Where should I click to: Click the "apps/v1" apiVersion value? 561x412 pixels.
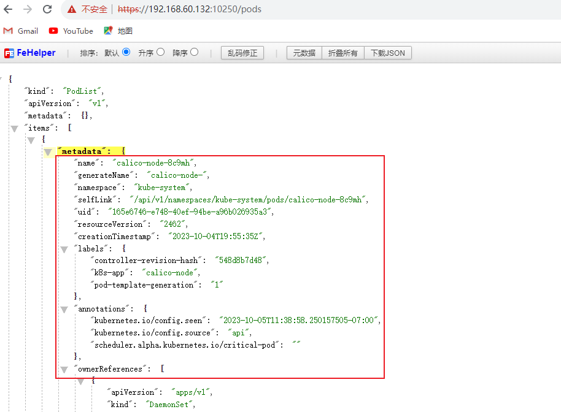191,392
